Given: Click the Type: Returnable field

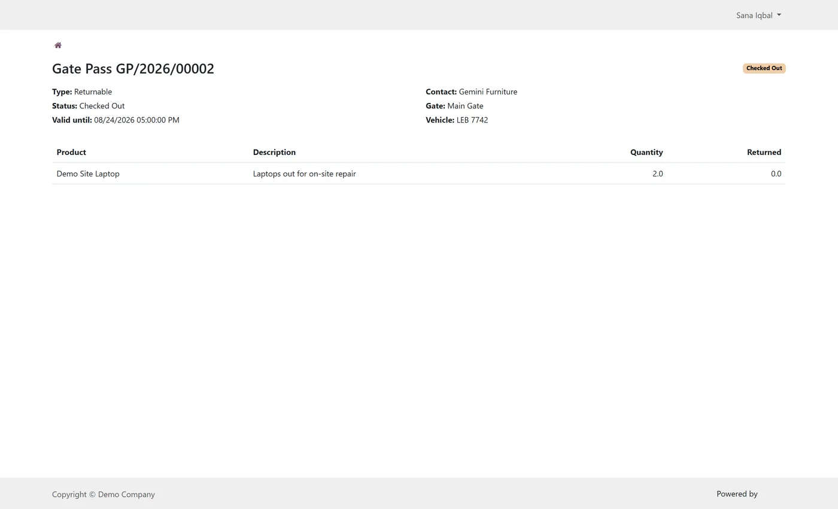Looking at the screenshot, I should [82, 92].
